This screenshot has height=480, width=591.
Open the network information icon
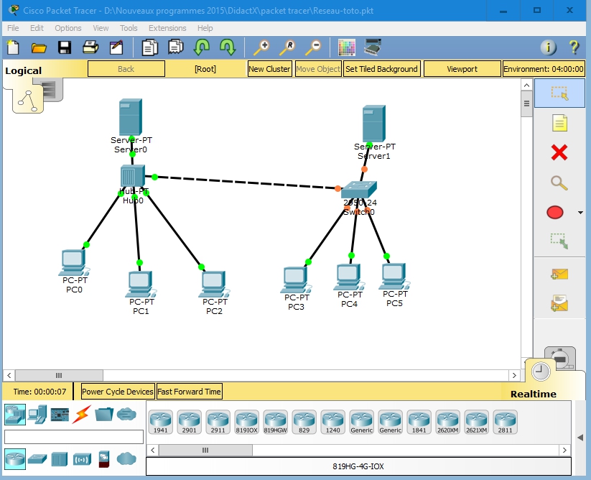548,47
